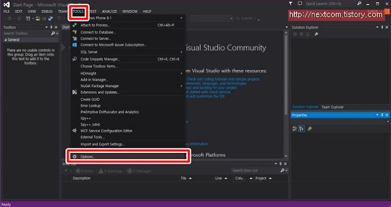Select Connect to Database menu item
391x207 pixels.
click(x=128, y=33)
